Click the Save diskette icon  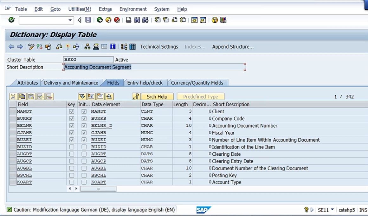coord(88,20)
